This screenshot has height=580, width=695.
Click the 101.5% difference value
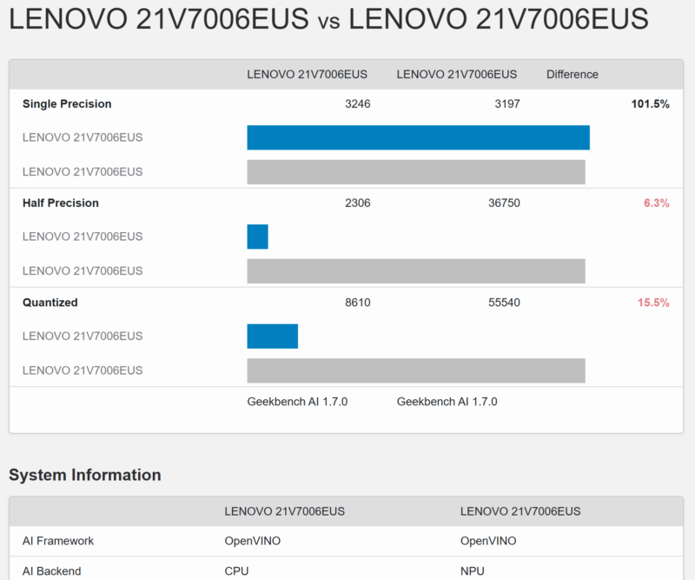(650, 103)
